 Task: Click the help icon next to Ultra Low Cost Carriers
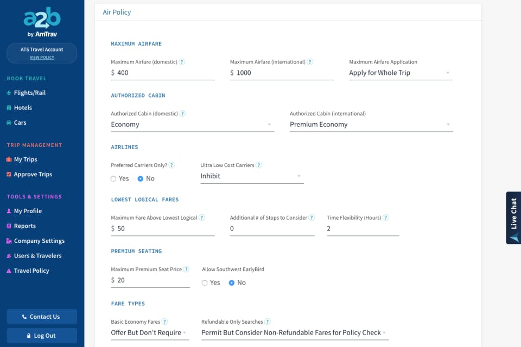point(259,165)
